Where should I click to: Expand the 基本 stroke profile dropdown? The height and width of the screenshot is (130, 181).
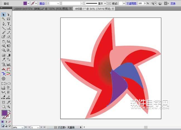[x=105, y=3]
